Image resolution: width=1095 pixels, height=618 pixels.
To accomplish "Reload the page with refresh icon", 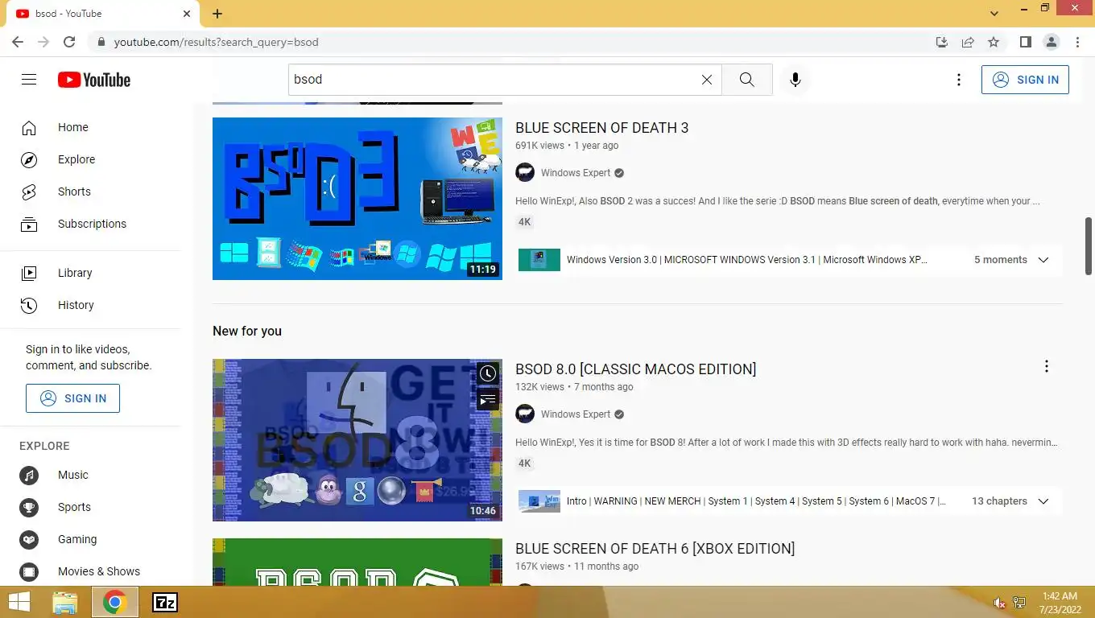I will (69, 42).
